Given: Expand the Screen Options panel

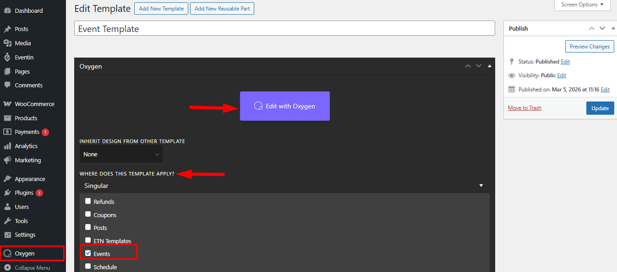Looking at the screenshot, I should point(582,5).
